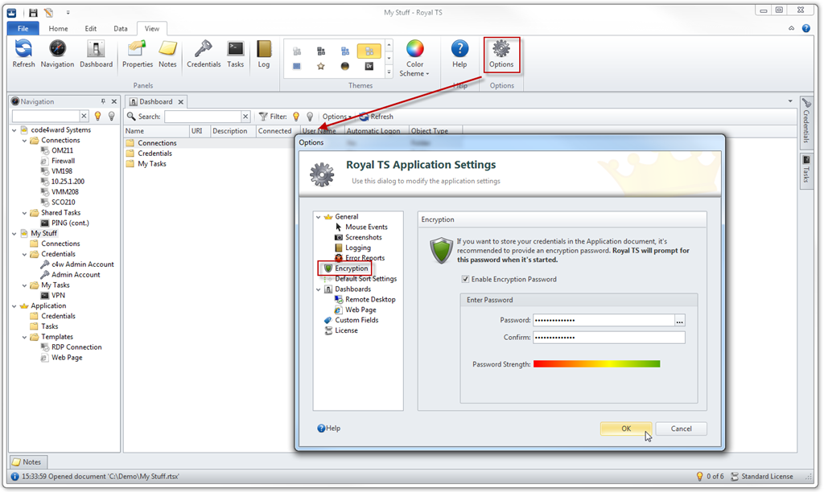The width and height of the screenshot is (824, 492).
Task: Select Logging in Options tree
Action: tap(358, 248)
